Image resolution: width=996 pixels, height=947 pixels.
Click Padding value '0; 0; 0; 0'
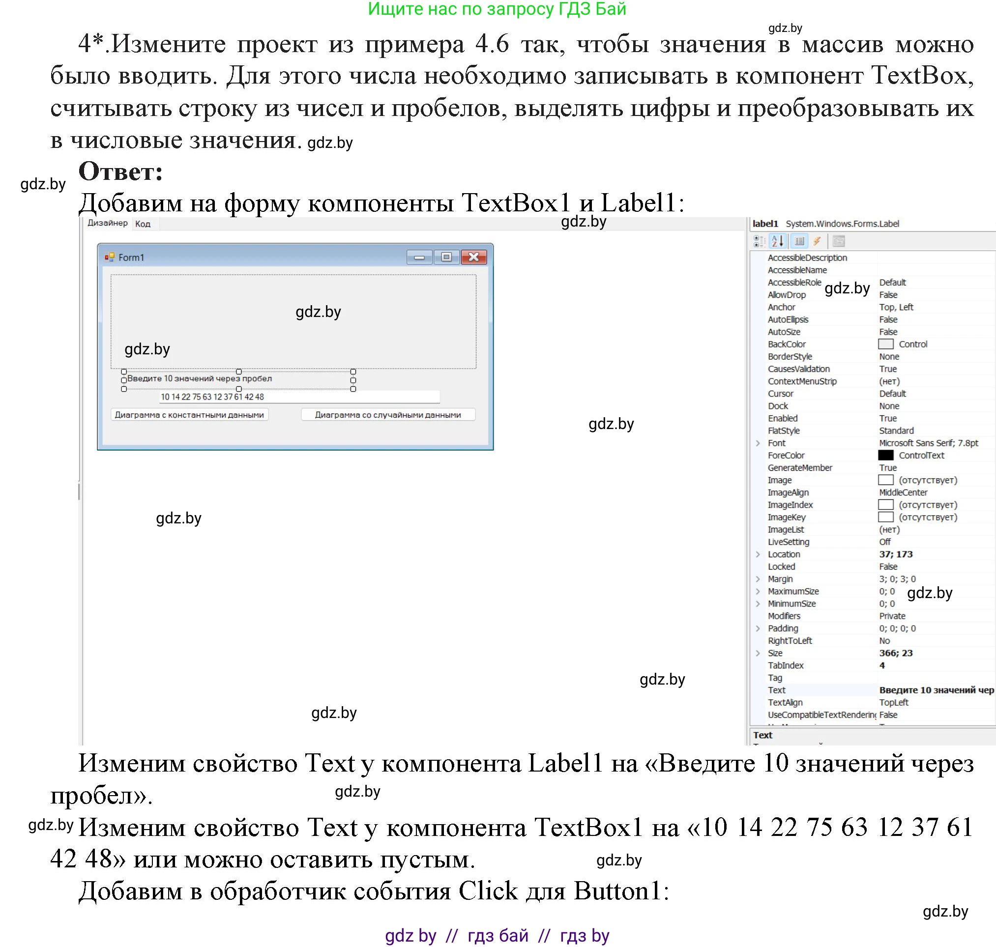pyautogui.click(x=898, y=629)
